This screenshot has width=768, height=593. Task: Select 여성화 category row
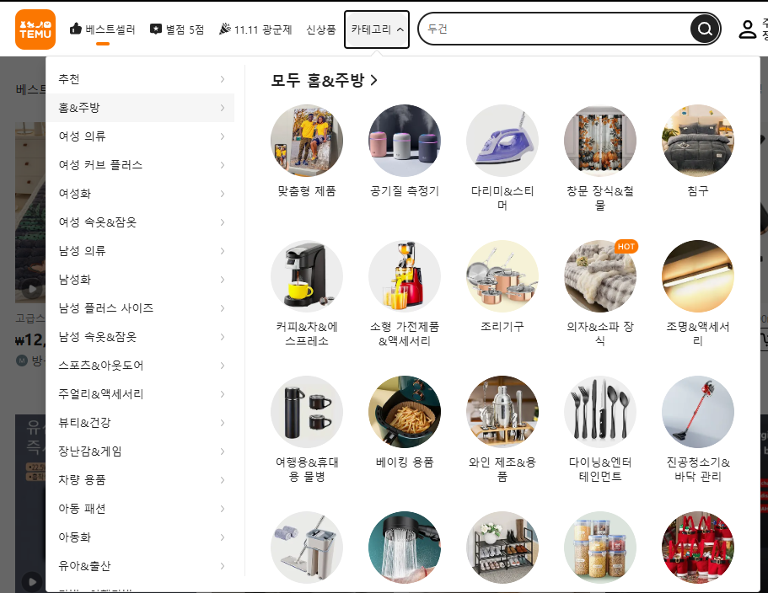[x=140, y=194]
